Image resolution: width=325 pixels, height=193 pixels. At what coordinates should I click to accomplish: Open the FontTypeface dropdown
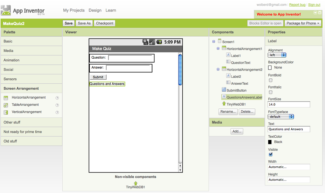point(281,117)
